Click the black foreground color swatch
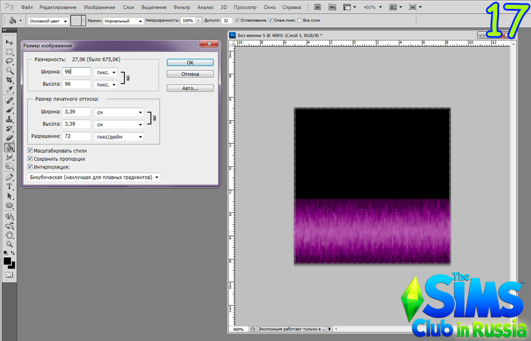This screenshot has height=341, width=531. coord(8,260)
